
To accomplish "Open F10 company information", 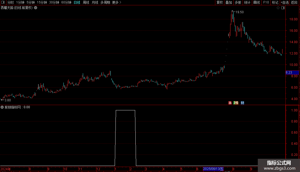I will 266,2.
